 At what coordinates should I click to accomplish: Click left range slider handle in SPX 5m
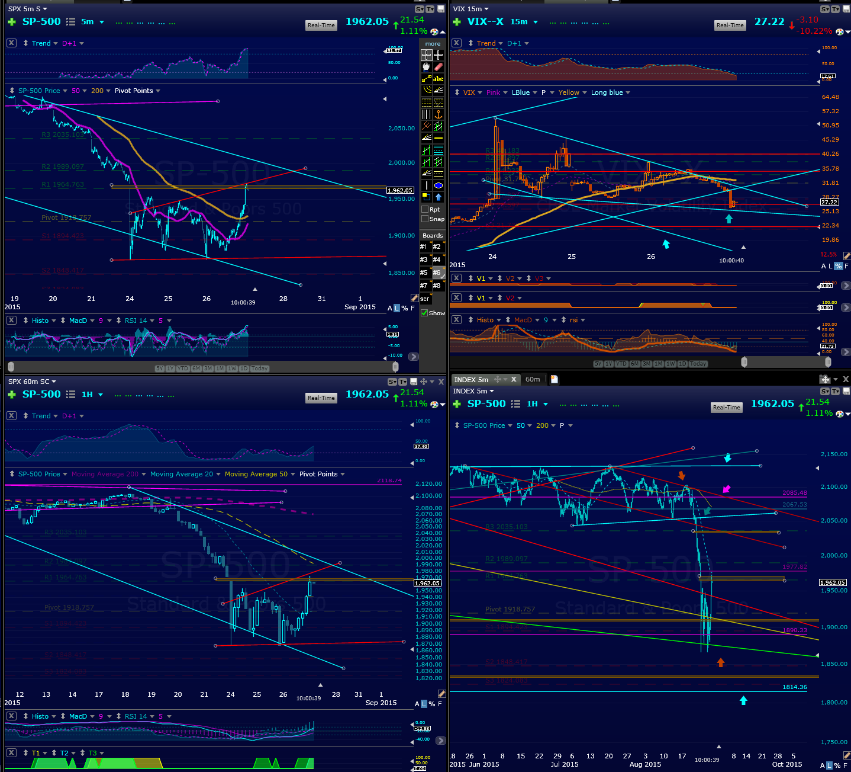pos(11,367)
